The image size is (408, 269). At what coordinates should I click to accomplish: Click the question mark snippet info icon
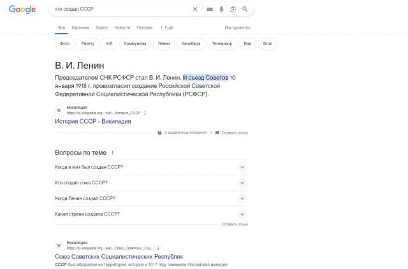point(159,133)
